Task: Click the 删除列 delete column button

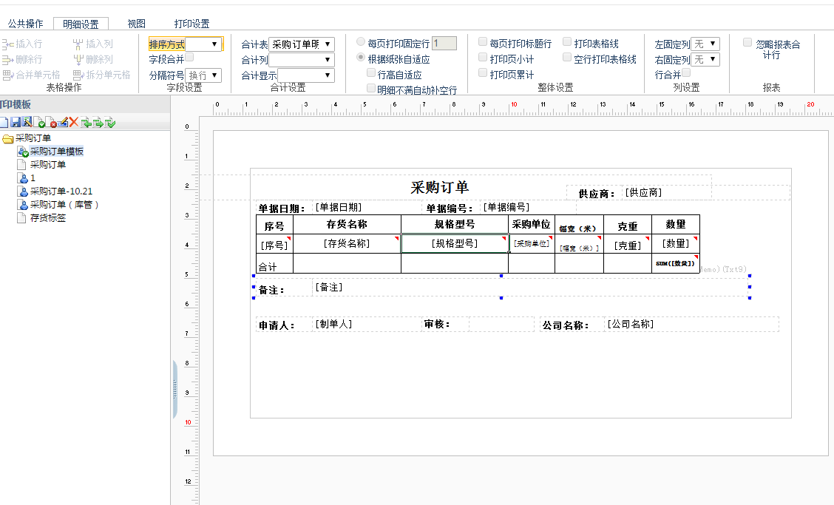Action: pyautogui.click(x=93, y=60)
